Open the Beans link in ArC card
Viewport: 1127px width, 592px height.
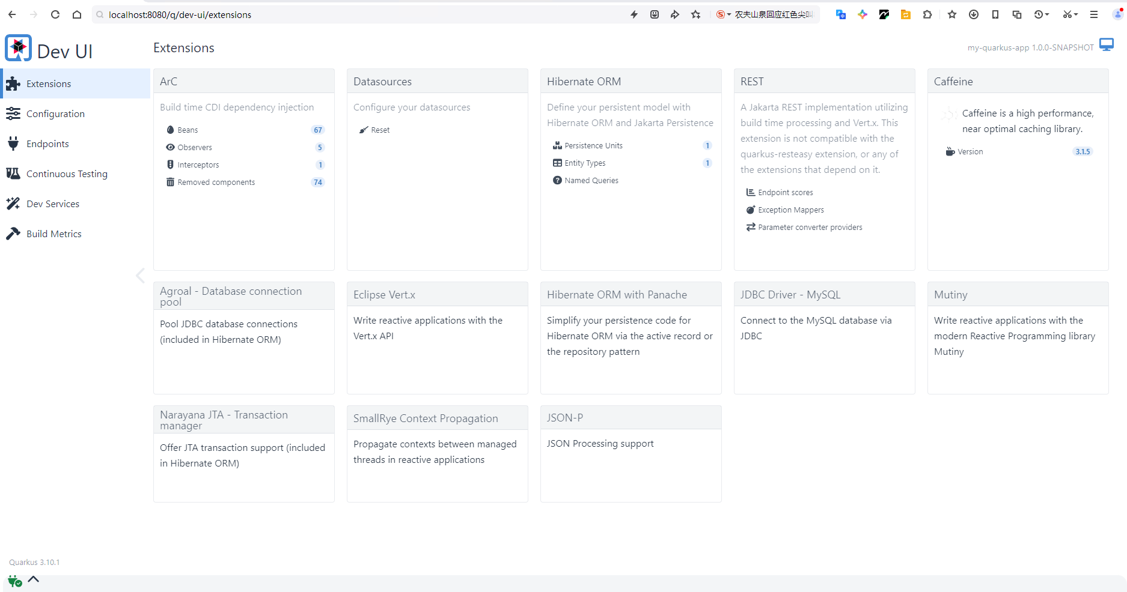tap(188, 130)
